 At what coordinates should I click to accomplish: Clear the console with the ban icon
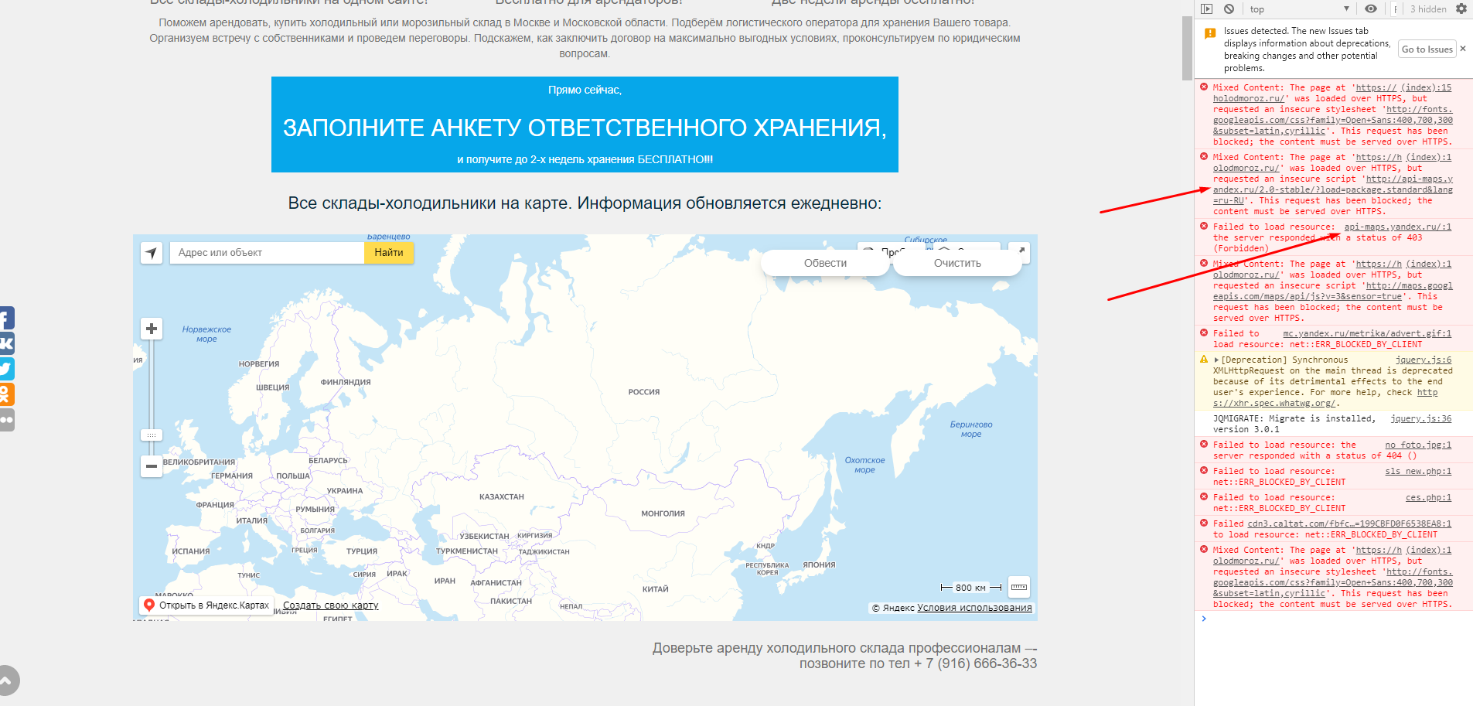[x=1229, y=9]
